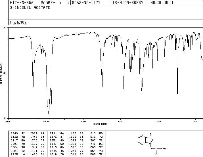Viewport: 203px width, 157px height.
Task: Click the NH label in the indole structure
Action: click(x=151, y=135)
